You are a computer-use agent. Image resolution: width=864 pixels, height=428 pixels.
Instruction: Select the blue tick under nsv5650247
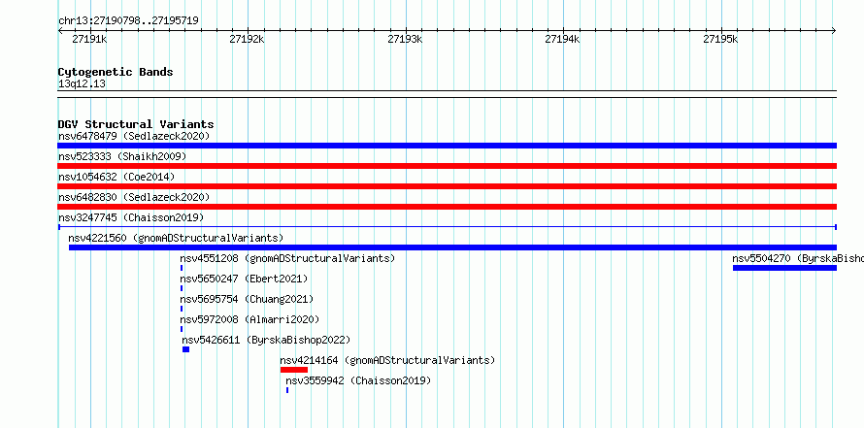[x=182, y=288]
